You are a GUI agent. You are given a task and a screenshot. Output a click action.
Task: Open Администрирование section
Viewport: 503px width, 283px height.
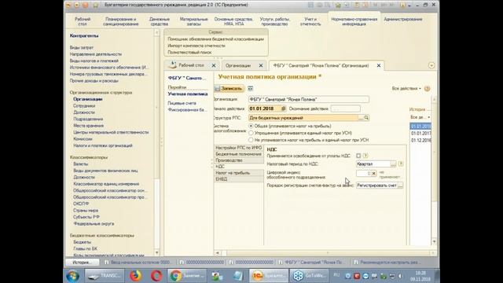(x=403, y=19)
